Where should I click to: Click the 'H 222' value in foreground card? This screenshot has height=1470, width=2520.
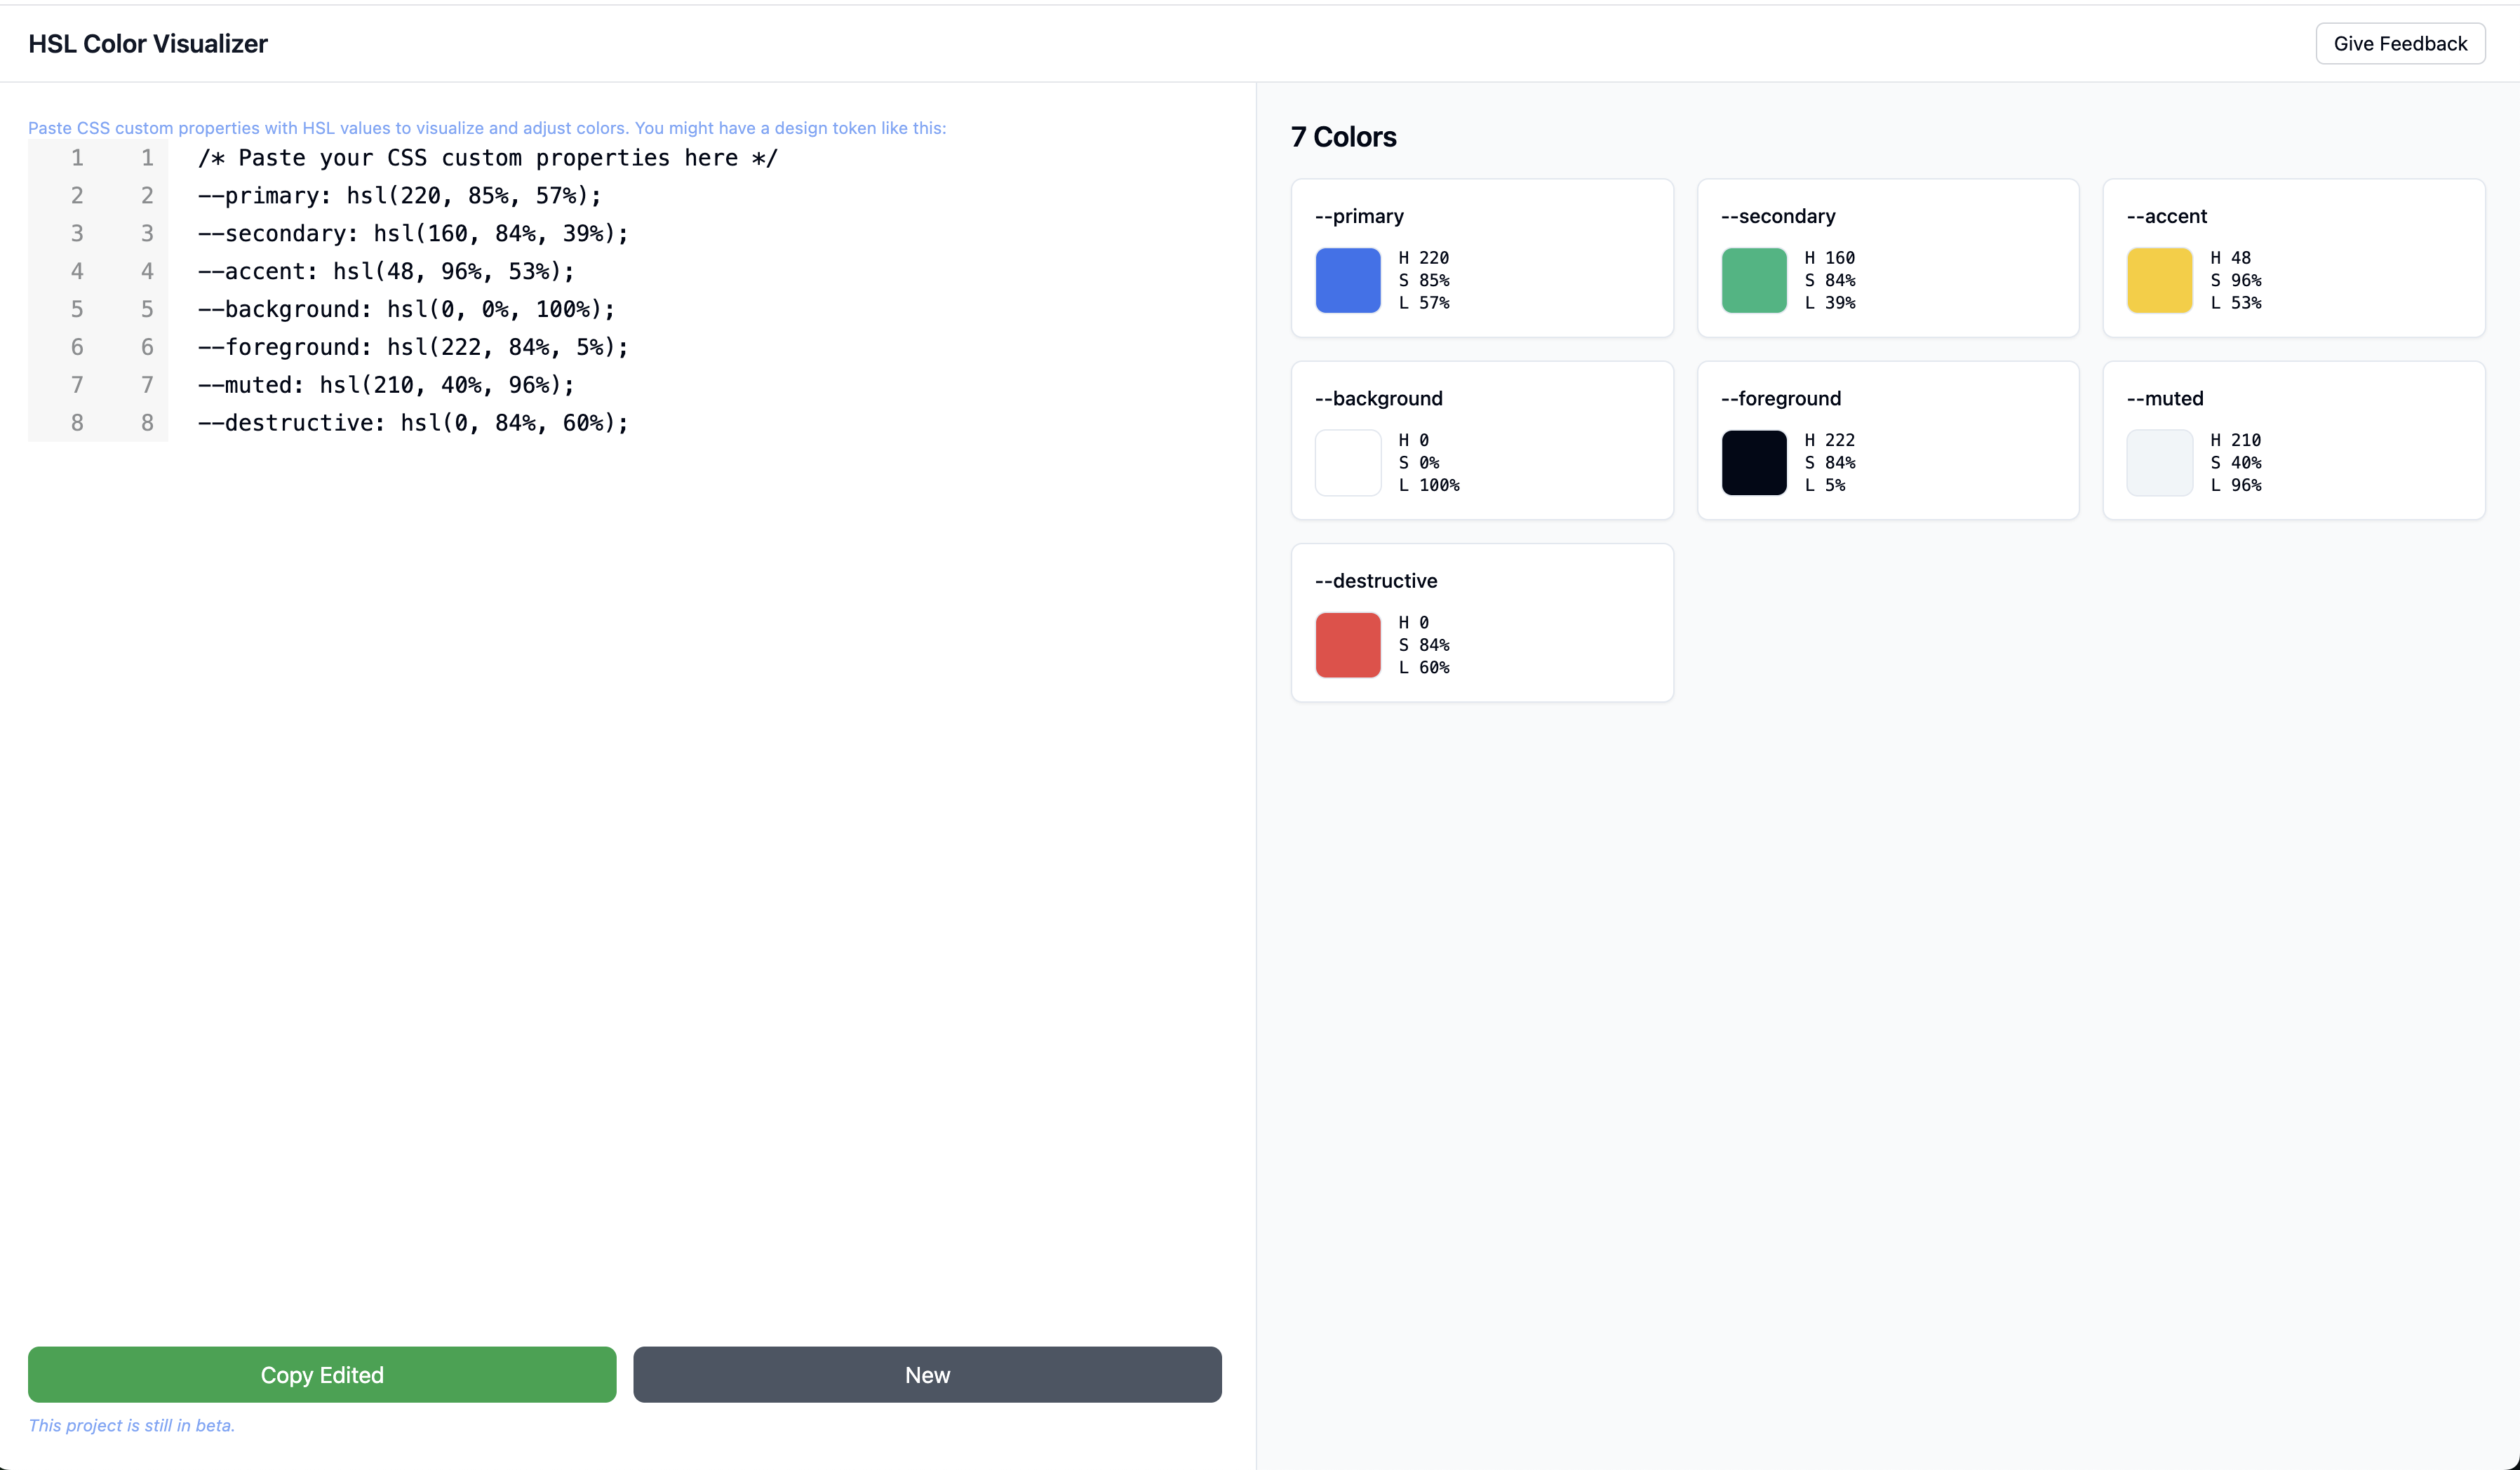(1830, 440)
